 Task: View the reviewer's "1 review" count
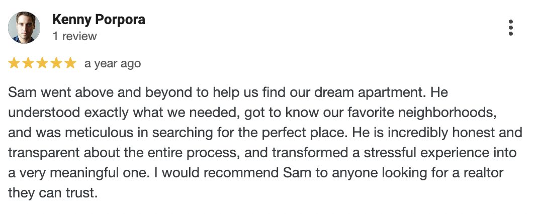[75, 36]
